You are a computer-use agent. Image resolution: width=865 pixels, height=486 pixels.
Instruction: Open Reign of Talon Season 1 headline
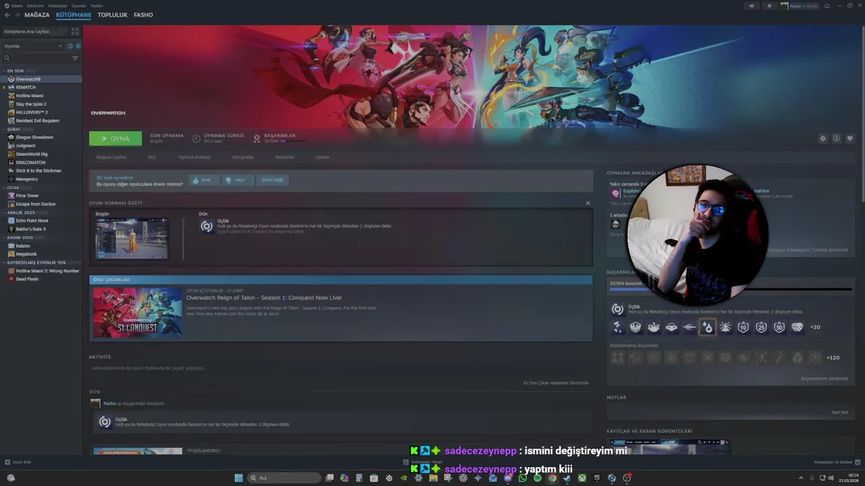264,298
